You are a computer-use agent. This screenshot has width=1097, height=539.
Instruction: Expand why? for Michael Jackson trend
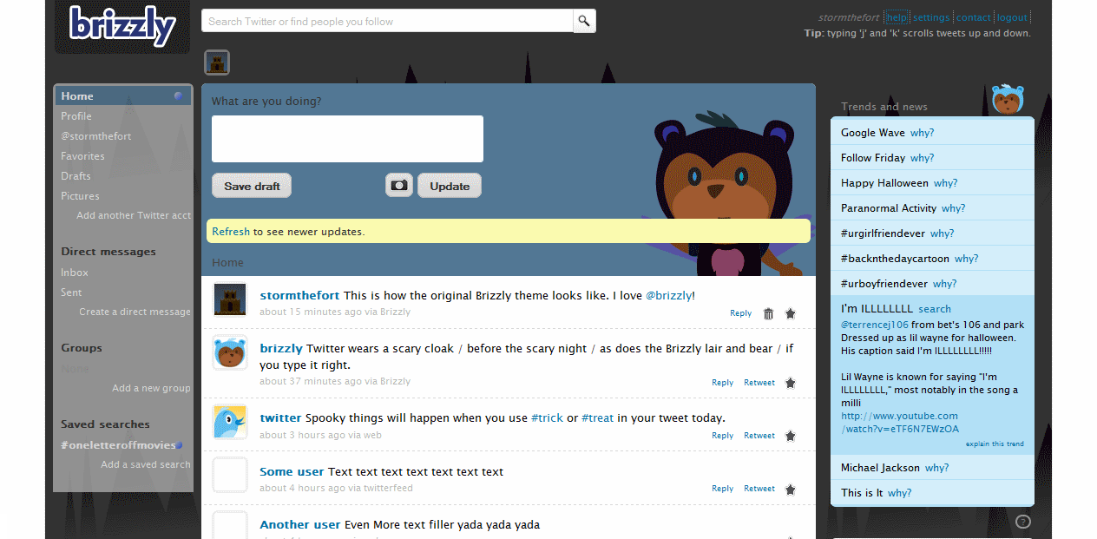(x=936, y=468)
